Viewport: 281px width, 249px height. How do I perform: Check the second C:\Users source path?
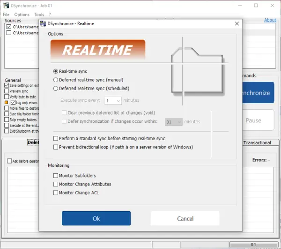coord(9,33)
